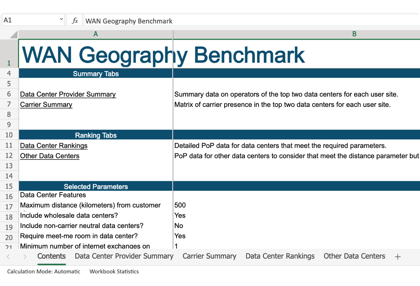The width and height of the screenshot is (420, 286).
Task: Open the Data Center Provider Summary sheet tab
Action: pyautogui.click(x=124, y=256)
